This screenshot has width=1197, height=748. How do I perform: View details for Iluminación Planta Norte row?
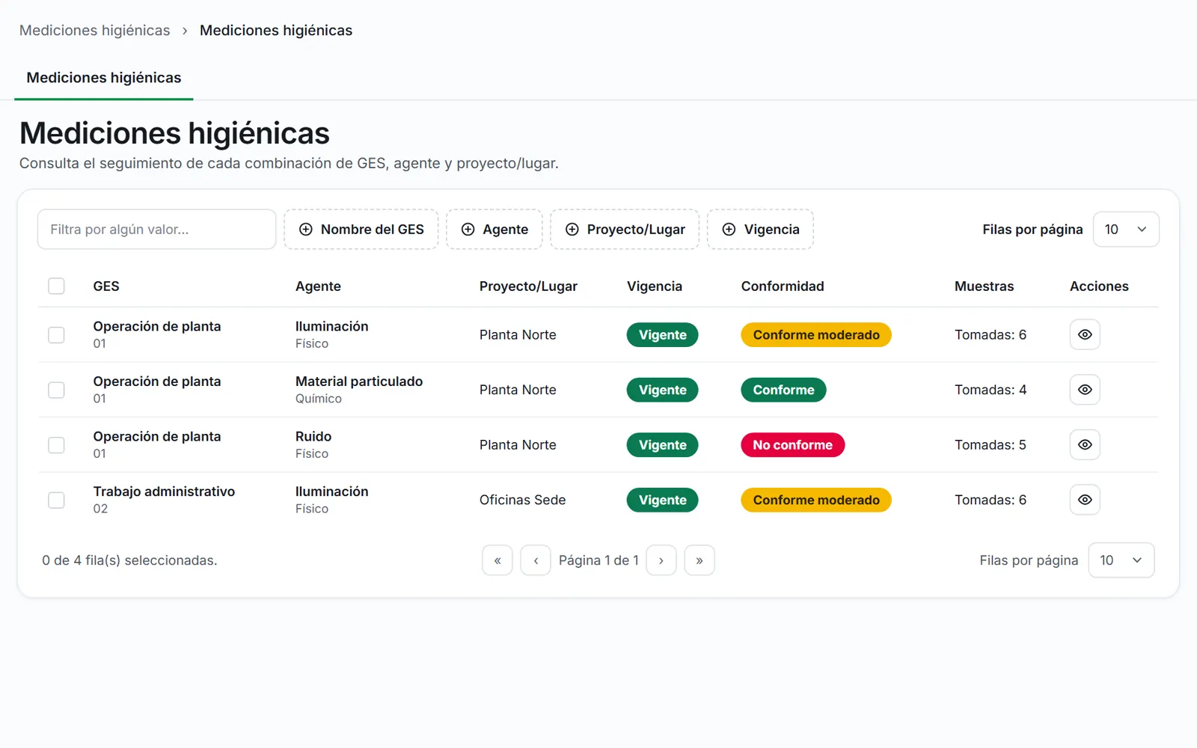[x=1085, y=334]
